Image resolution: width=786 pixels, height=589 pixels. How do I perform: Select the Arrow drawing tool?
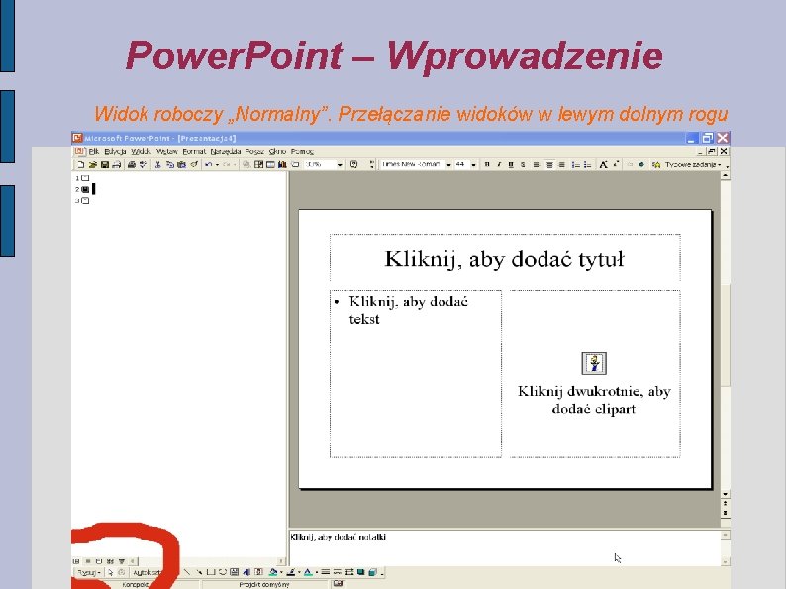tap(199, 572)
